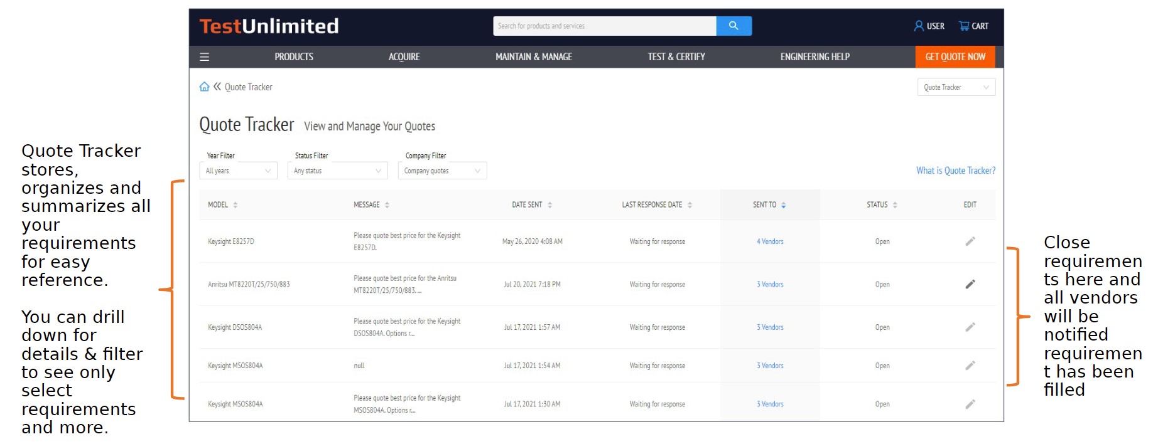
Task: Click pencil icon for Anritsu MT8220T quote
Action: 970,284
